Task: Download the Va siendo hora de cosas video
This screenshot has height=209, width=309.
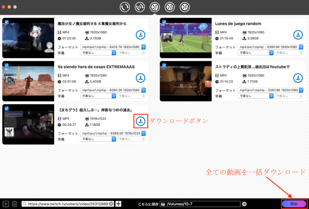Action: coord(140,78)
